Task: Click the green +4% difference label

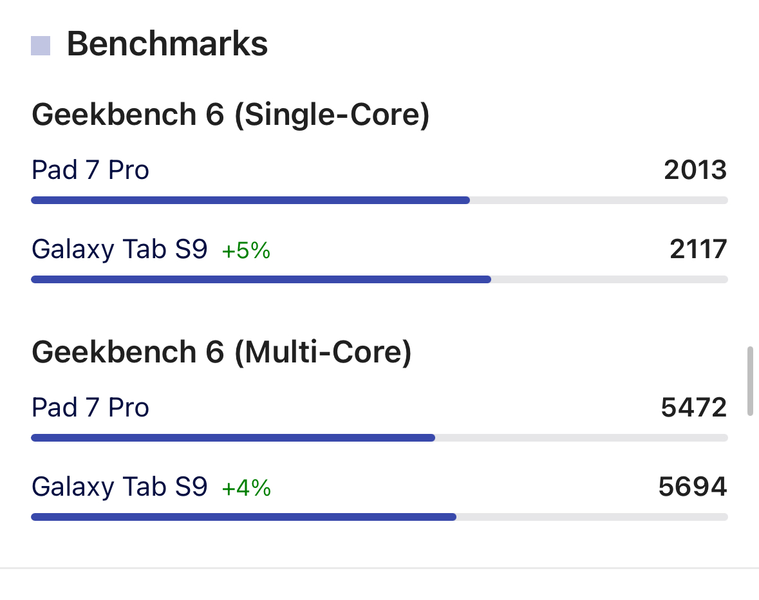Action: (x=246, y=488)
